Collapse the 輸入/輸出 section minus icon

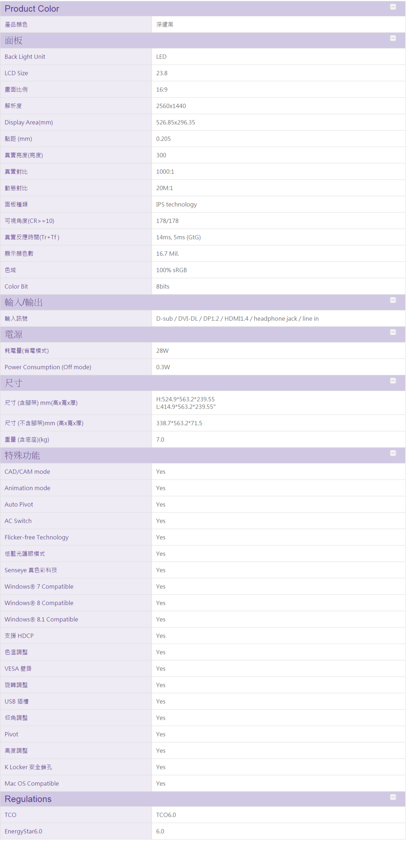click(x=393, y=300)
